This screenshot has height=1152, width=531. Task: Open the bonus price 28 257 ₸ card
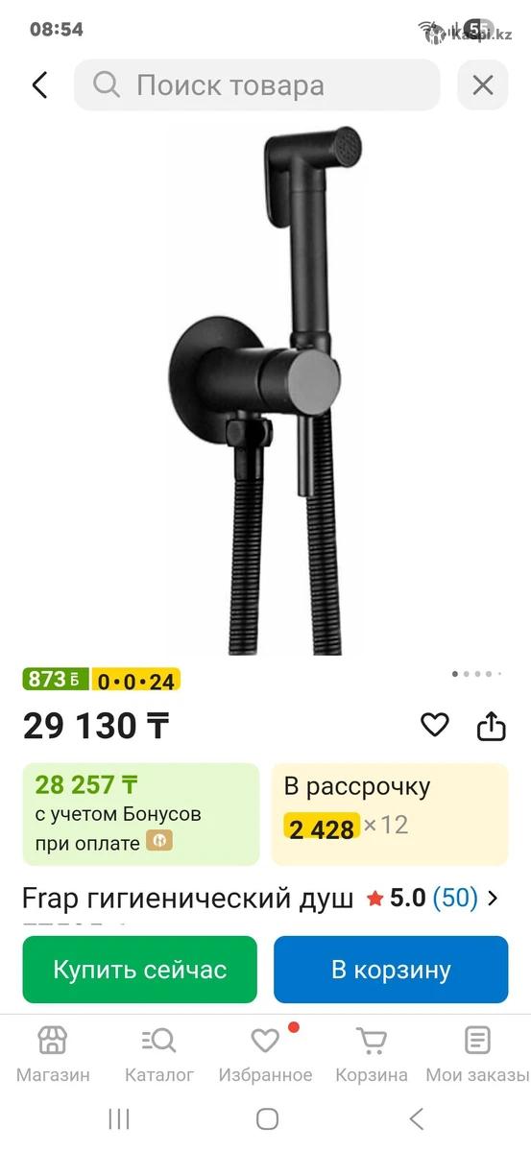point(141,814)
